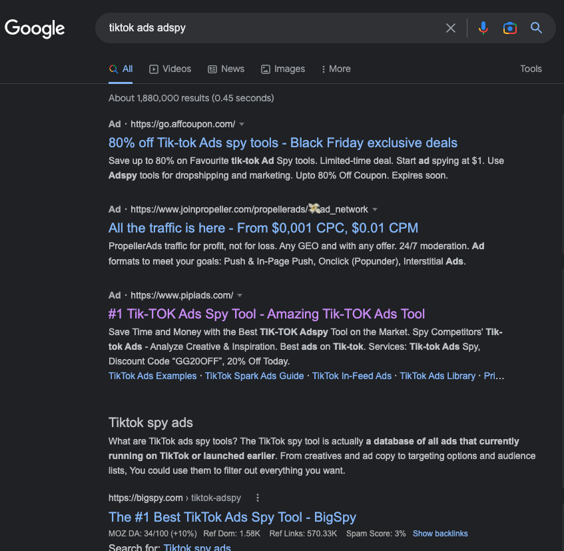Open the Tools filter panel

point(531,69)
